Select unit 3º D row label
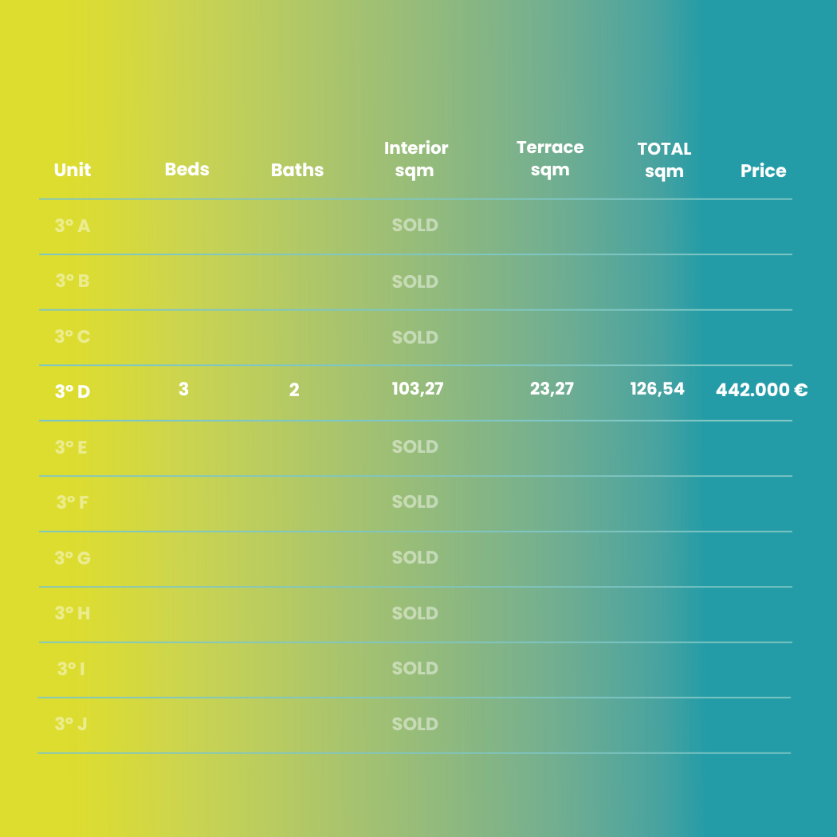 tap(73, 391)
